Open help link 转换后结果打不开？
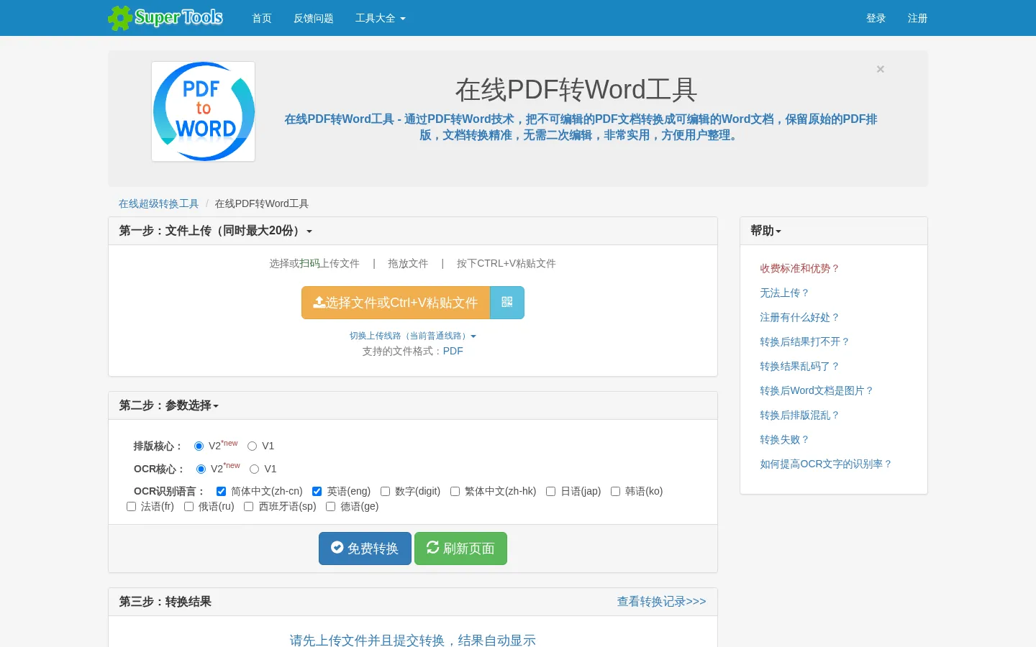Screen dimensions: 1036x647 [805, 341]
